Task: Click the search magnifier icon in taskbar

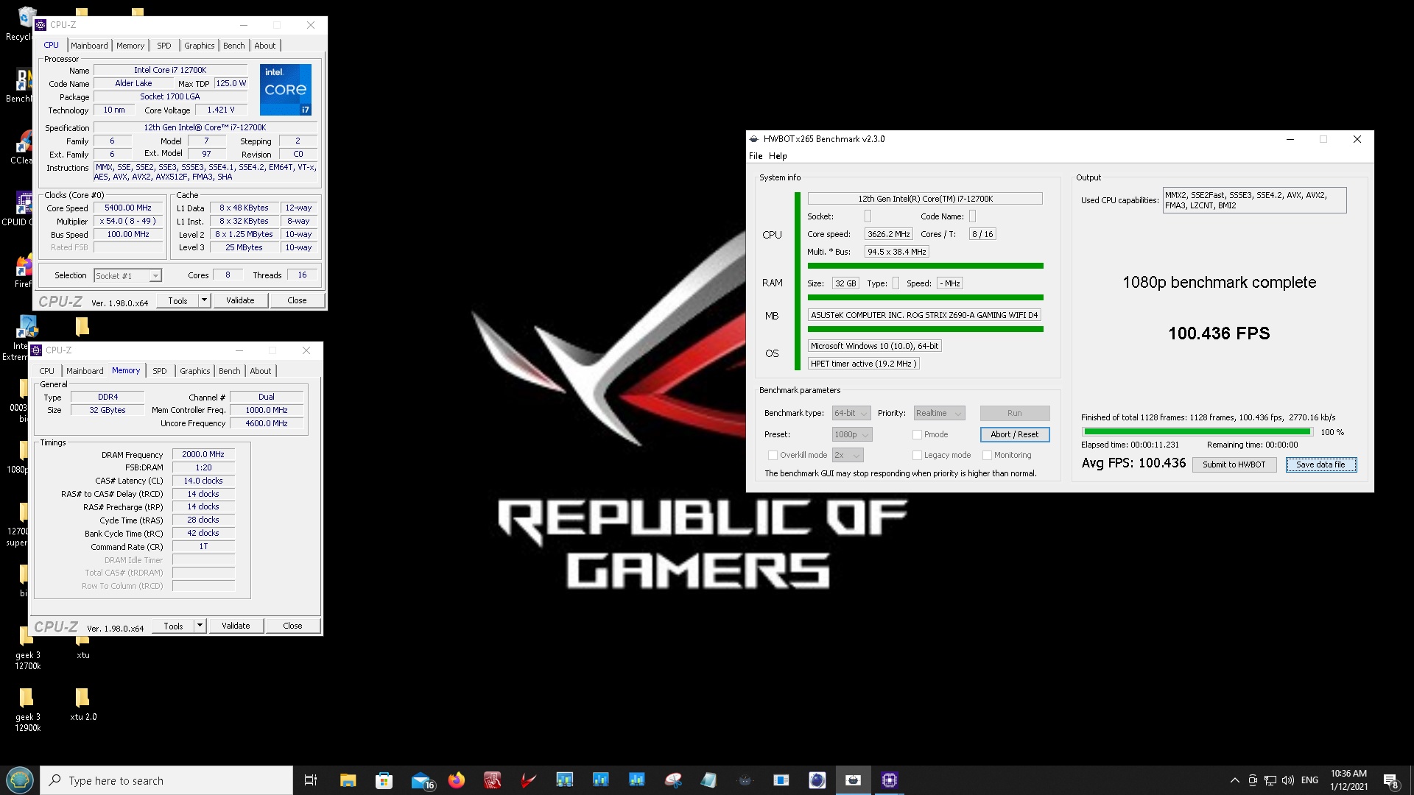Action: pos(54,780)
